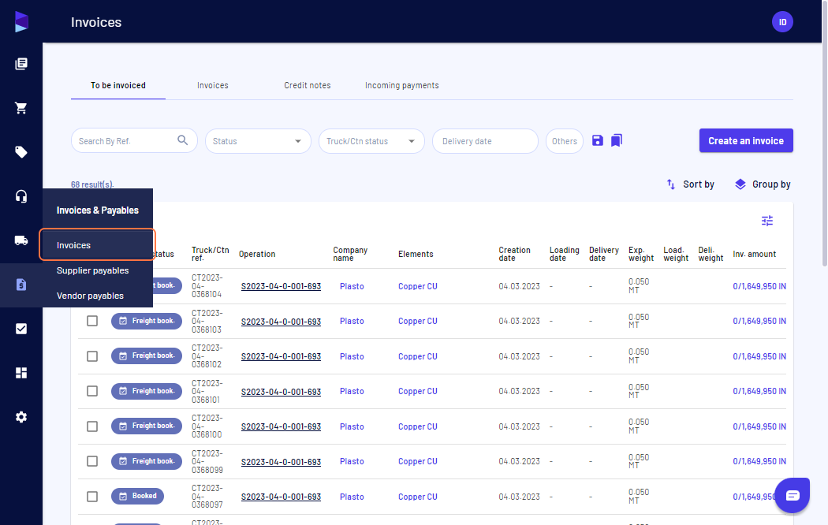Open the shopping cart sidebar icon
Screen dimensions: 828x525
click(21, 108)
